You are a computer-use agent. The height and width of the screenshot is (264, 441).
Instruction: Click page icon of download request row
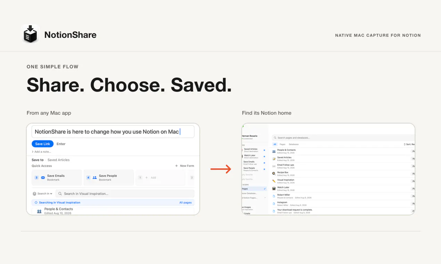point(274,211)
